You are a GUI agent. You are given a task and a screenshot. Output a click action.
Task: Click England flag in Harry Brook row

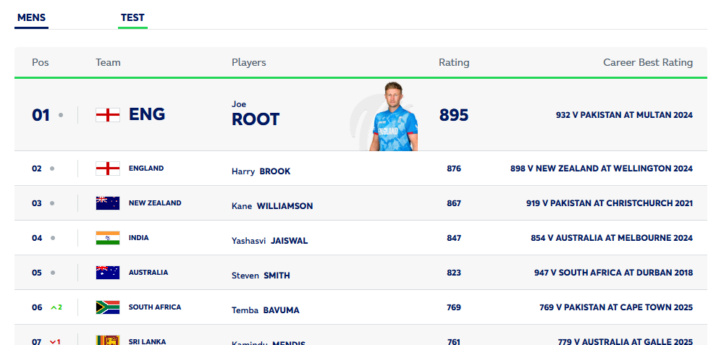pos(107,169)
